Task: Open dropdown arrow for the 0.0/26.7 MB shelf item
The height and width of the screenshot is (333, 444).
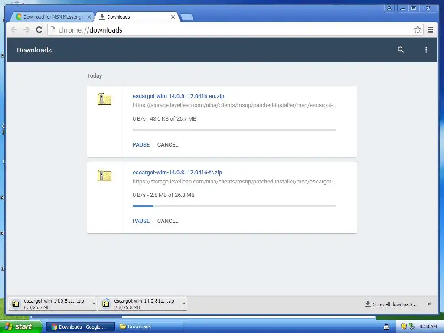Action: (x=94, y=304)
